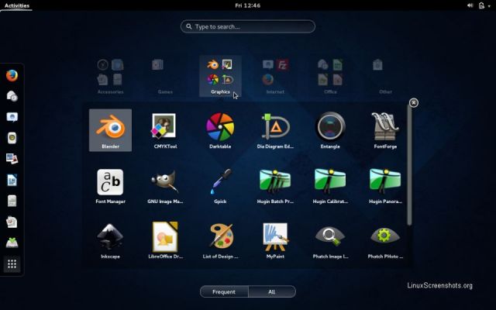Open Firefox from the dash
The image size is (496, 310).
click(12, 76)
